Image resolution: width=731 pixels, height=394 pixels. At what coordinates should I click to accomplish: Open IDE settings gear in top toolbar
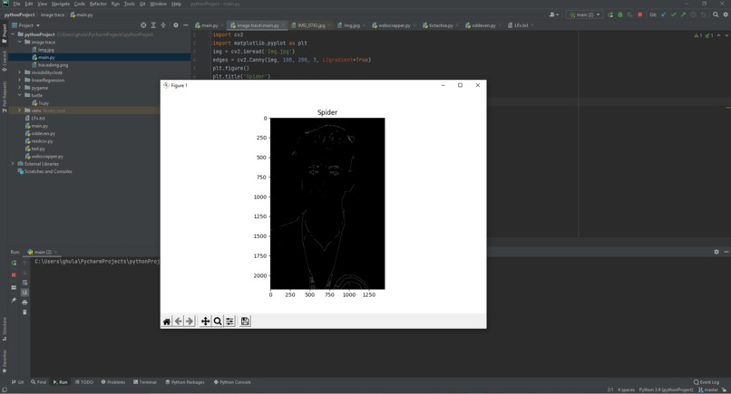726,14
